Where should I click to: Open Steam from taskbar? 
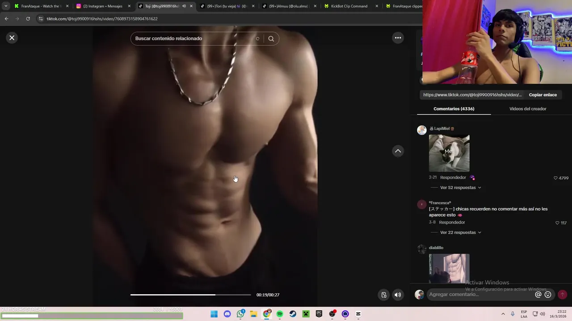(293, 314)
